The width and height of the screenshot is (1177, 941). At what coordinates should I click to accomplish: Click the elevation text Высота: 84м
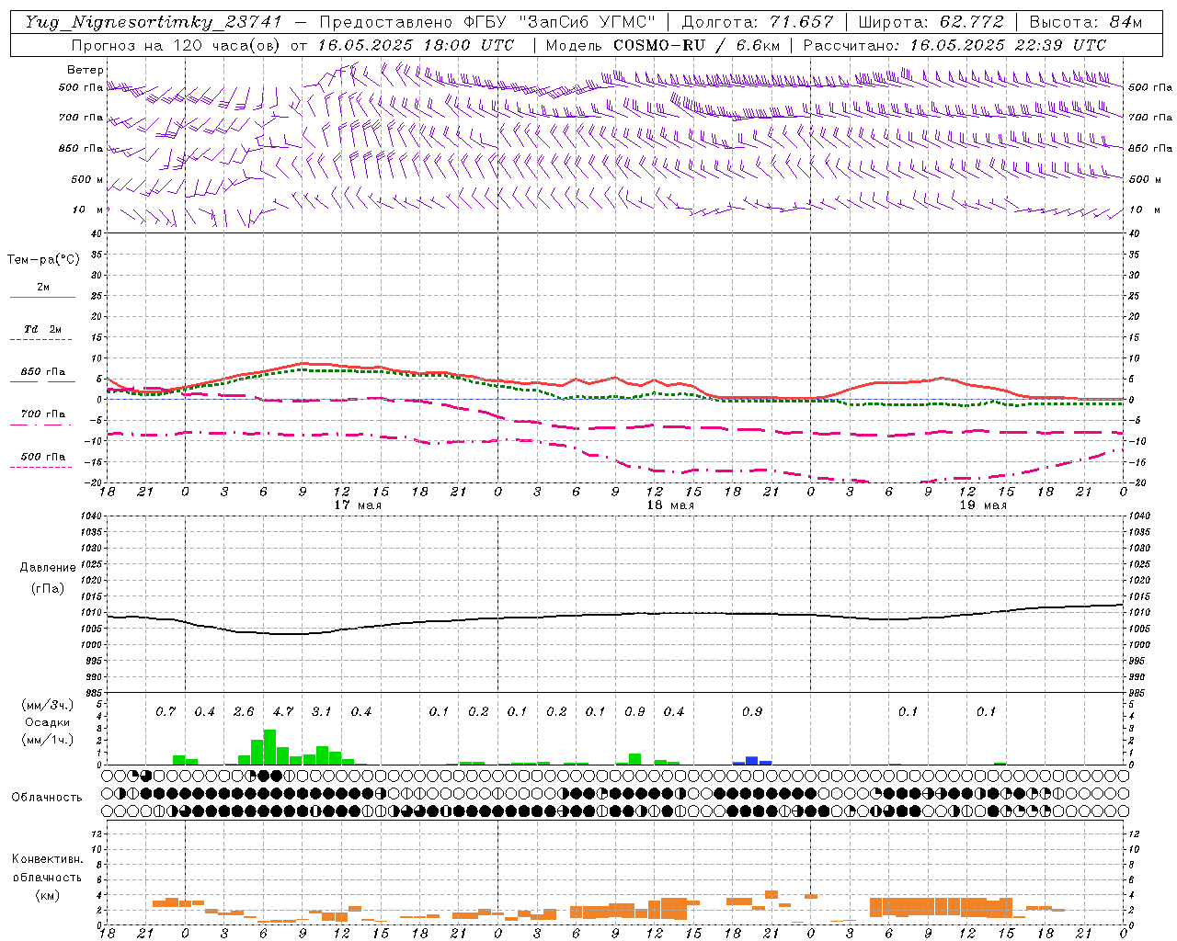1086,22
